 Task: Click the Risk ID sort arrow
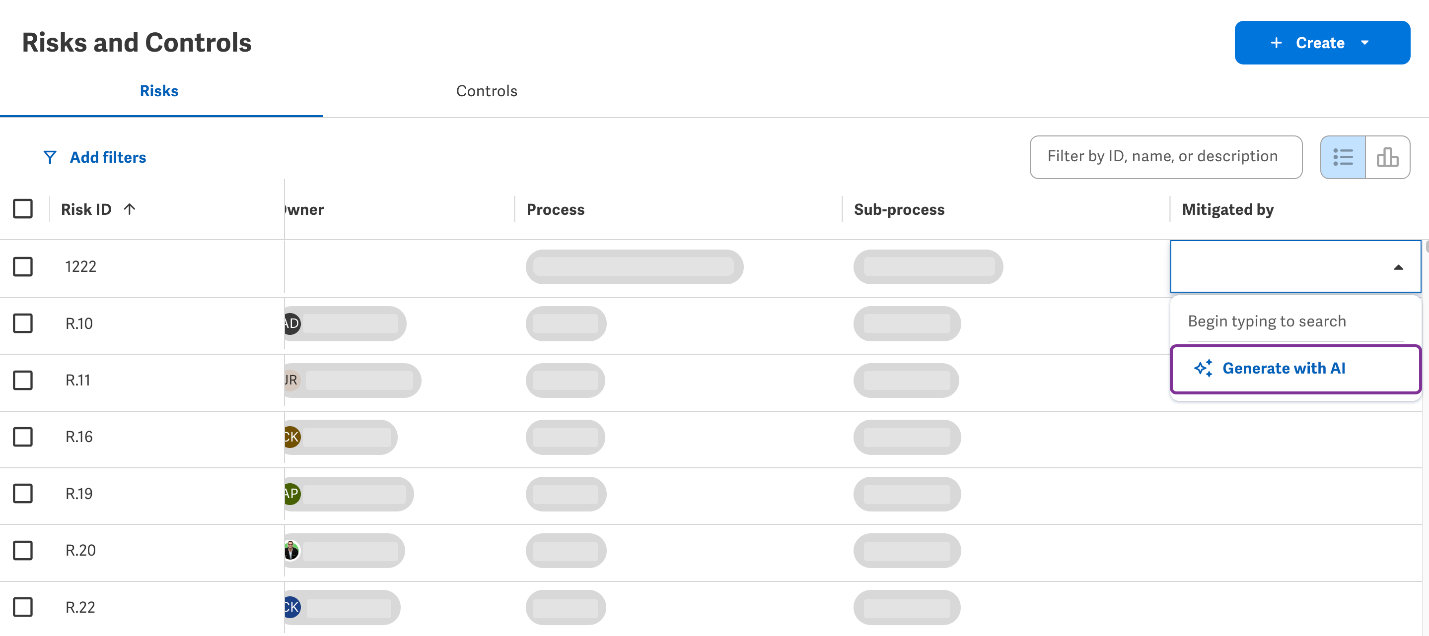click(x=129, y=209)
